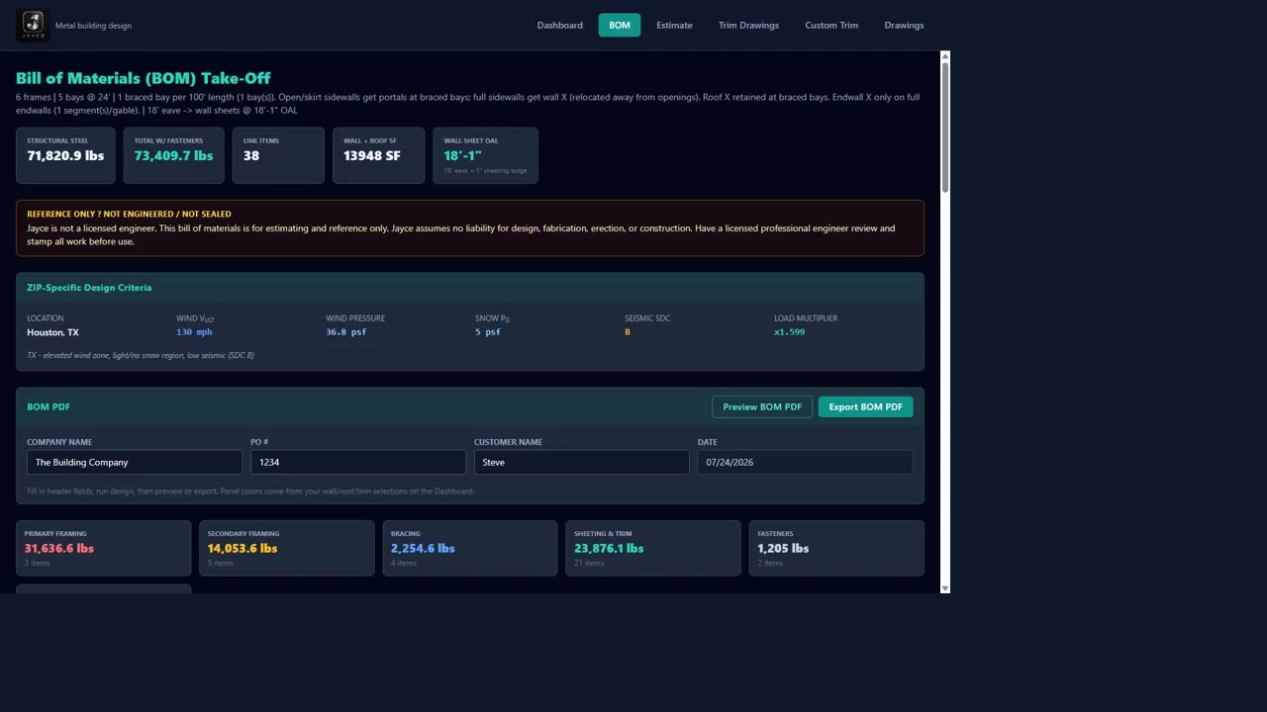Edit the Customer Name field
The width and height of the screenshot is (1267, 712).
[x=582, y=462]
